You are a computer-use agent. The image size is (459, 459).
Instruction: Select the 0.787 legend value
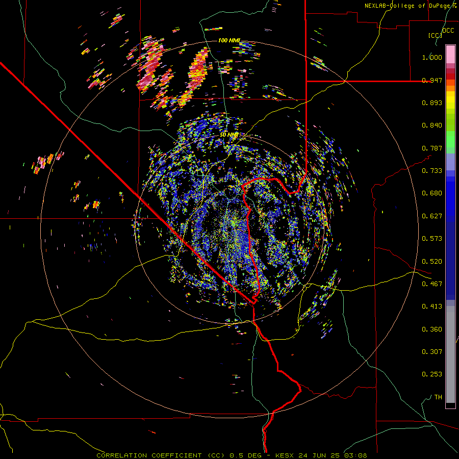tap(432, 148)
